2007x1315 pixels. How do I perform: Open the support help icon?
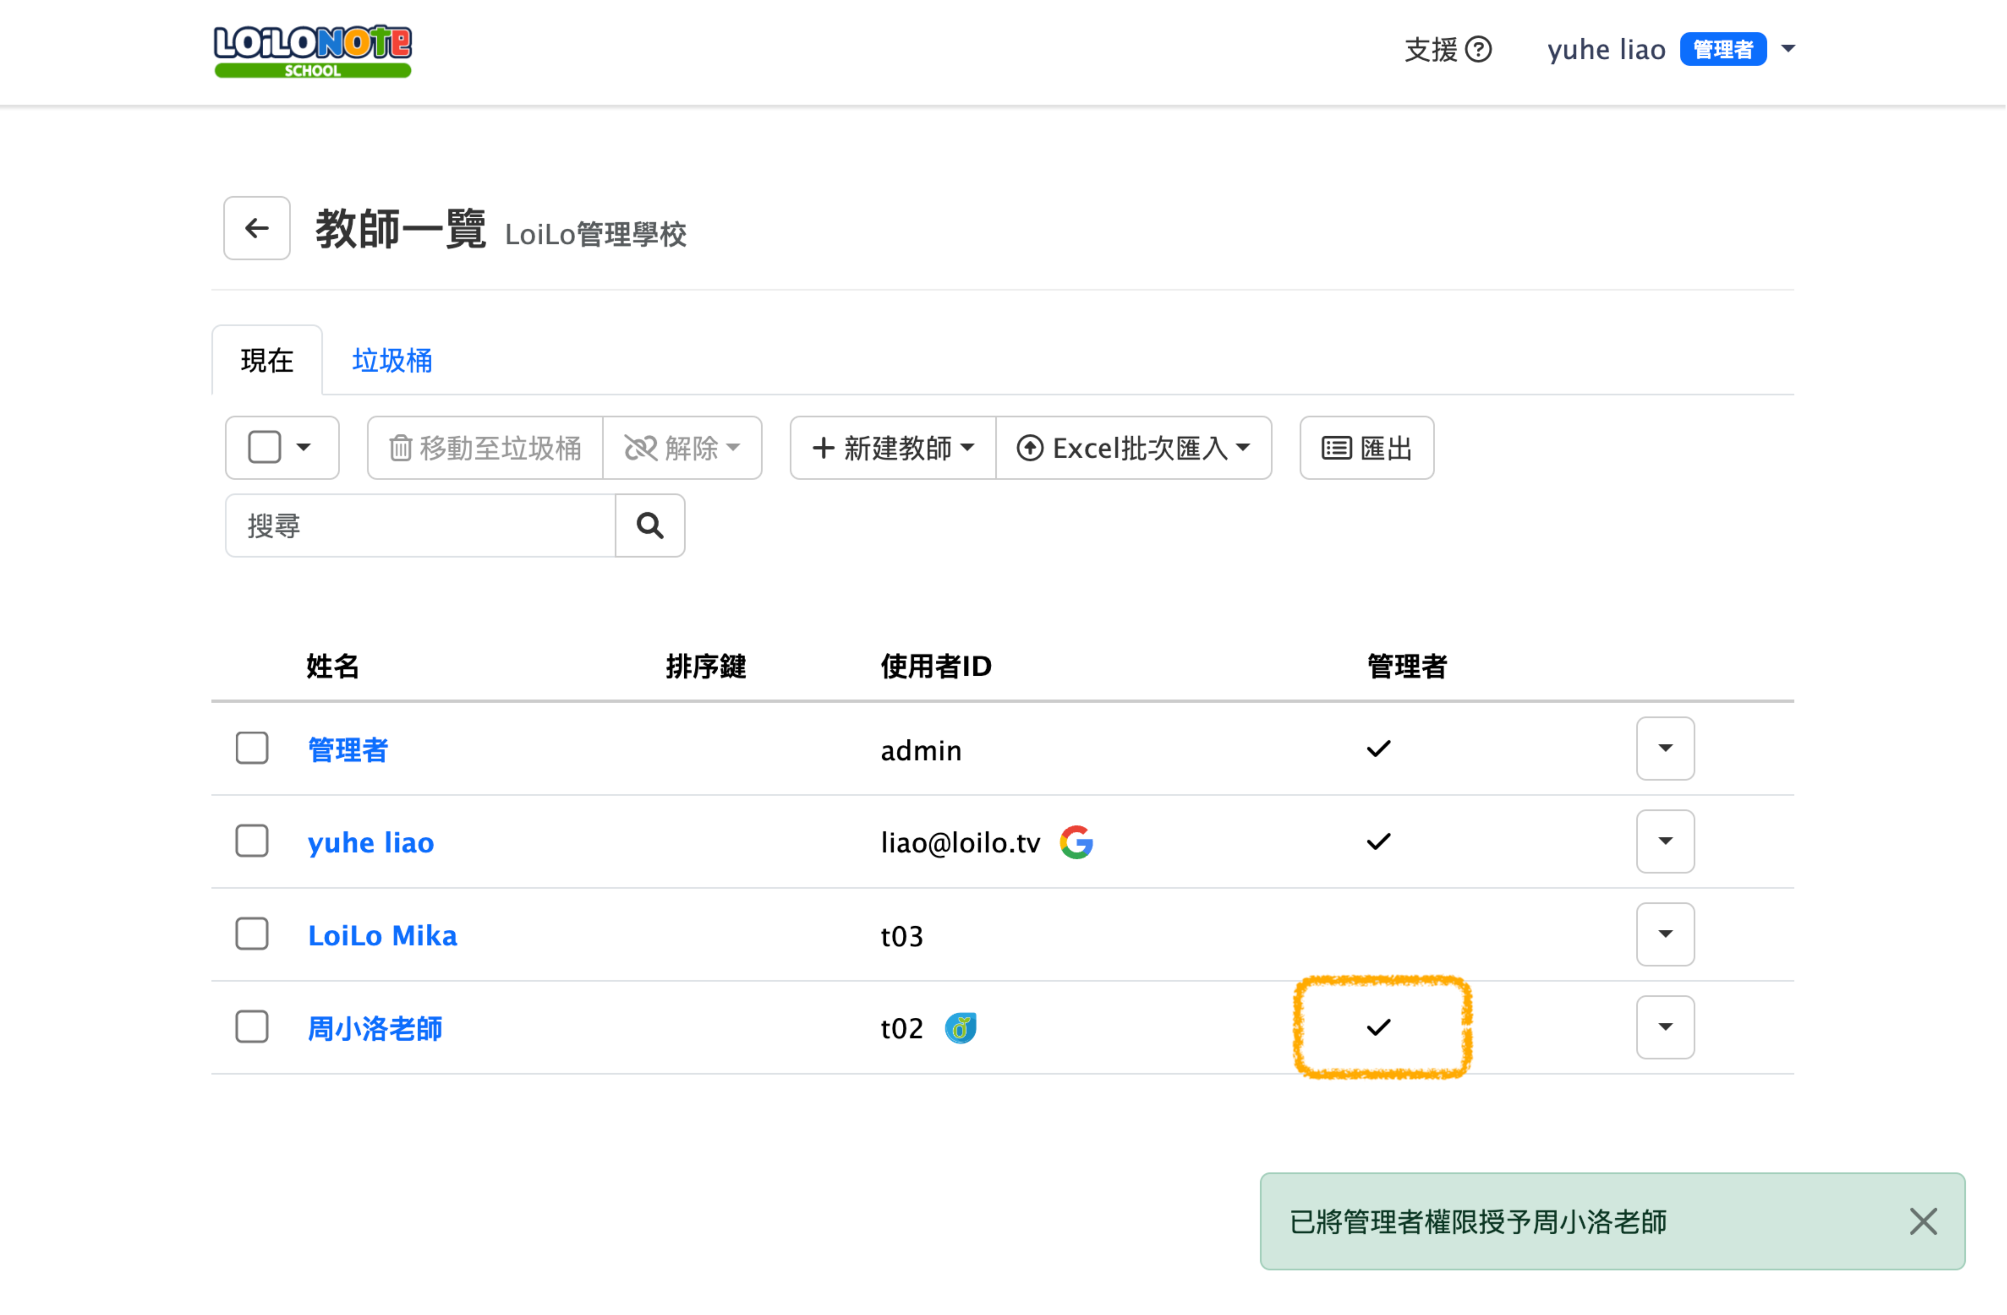(1478, 50)
